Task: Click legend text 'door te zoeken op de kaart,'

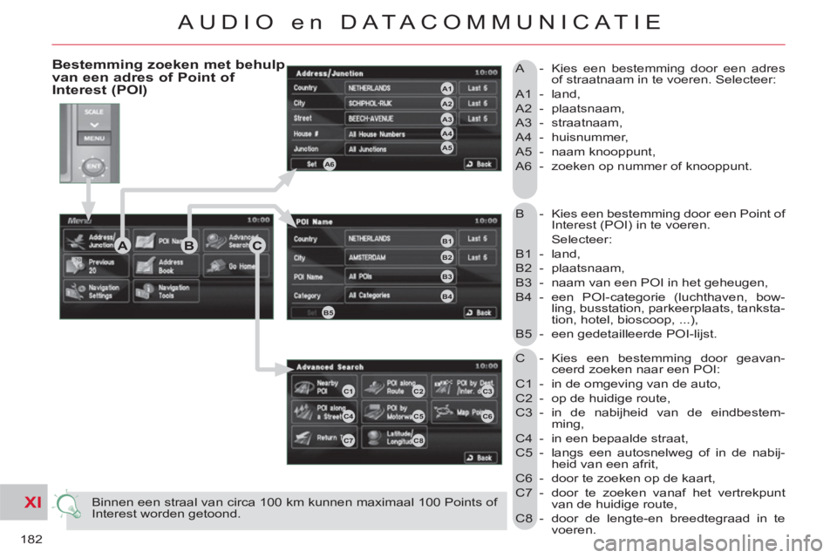Action: pyautogui.click(x=633, y=478)
